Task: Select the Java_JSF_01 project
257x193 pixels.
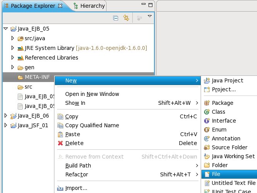Action: tap(33, 125)
